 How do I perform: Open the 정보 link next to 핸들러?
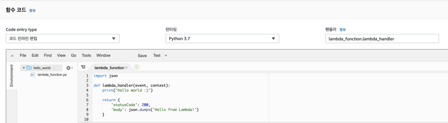342,30
